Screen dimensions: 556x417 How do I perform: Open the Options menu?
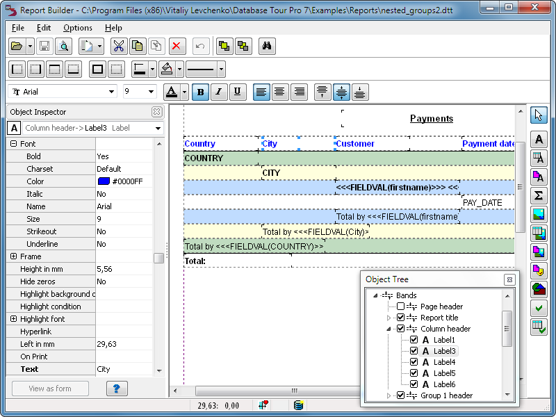(77, 28)
